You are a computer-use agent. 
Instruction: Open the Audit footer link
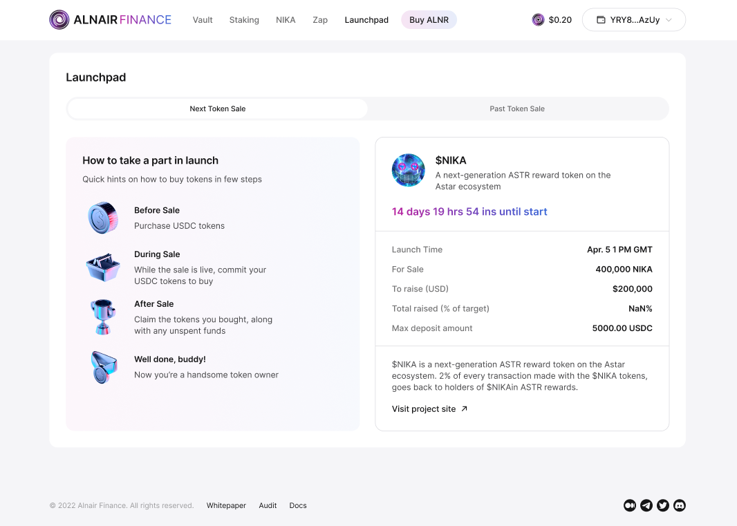tap(268, 505)
